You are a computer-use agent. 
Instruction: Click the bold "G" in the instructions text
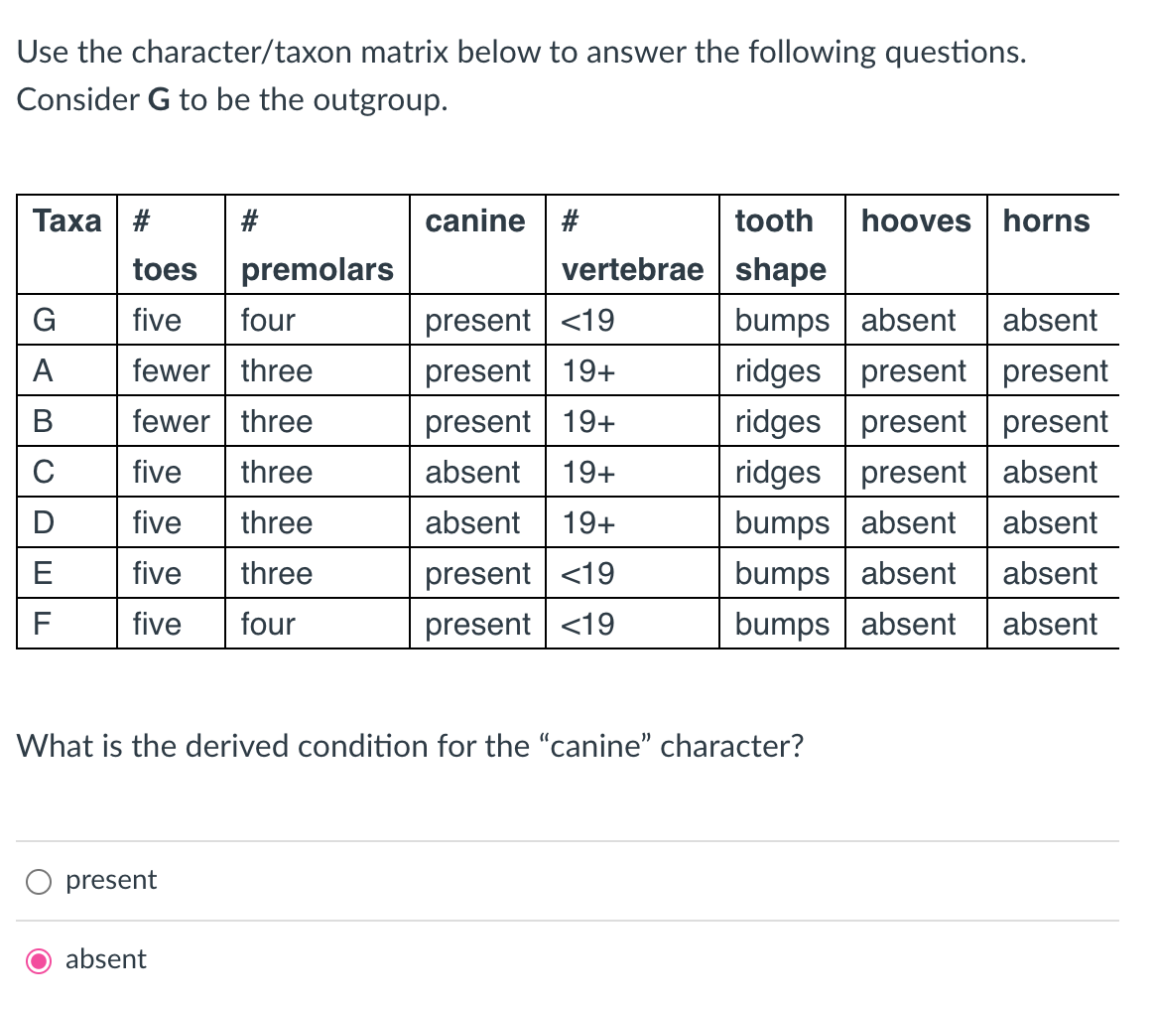151,99
